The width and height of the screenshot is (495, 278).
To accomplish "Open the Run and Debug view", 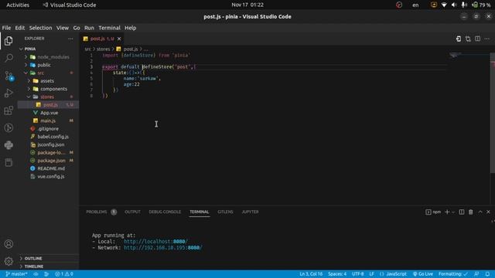I will [x=9, y=93].
